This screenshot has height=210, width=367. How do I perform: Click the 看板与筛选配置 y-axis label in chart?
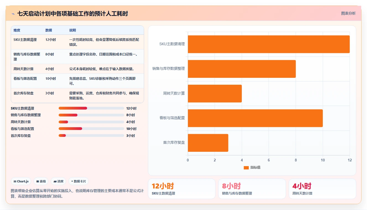172,118
